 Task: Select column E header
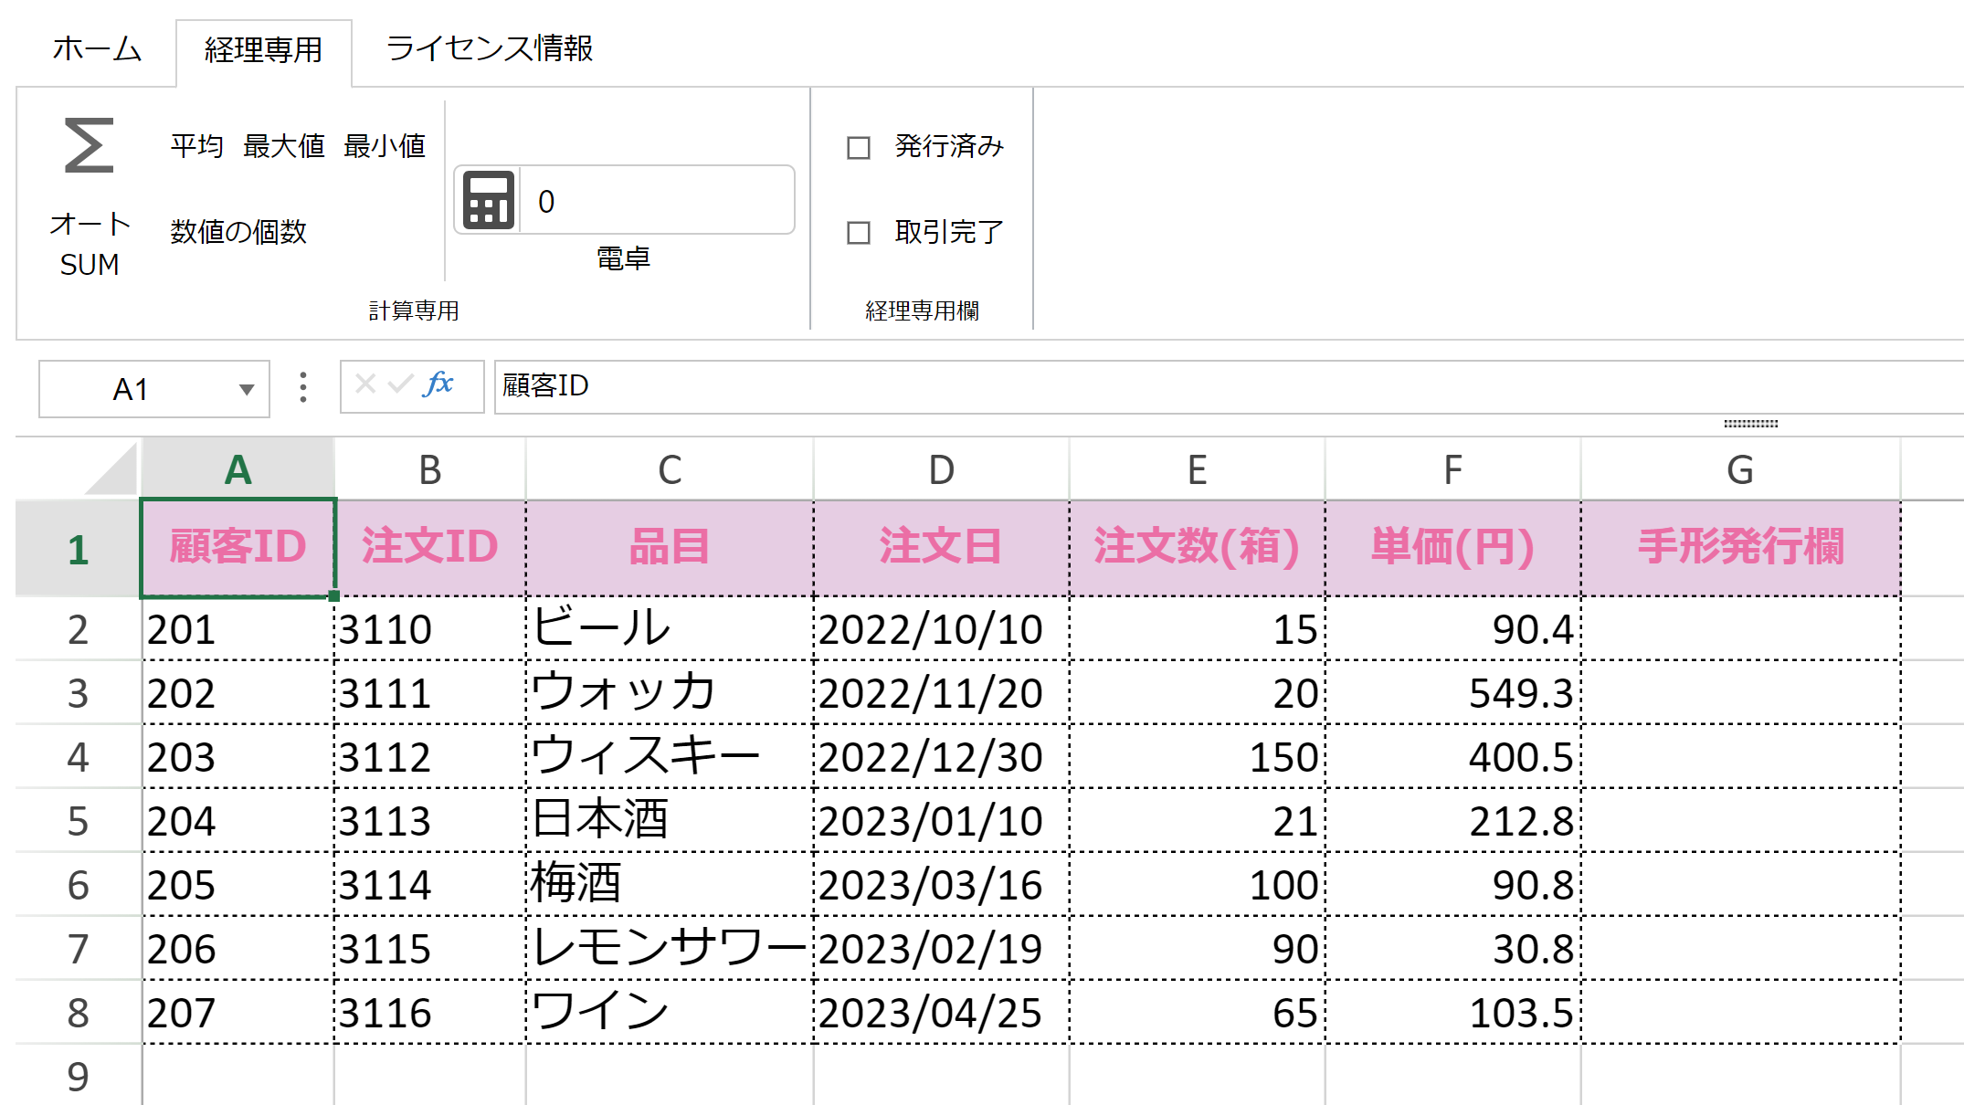click(1198, 469)
